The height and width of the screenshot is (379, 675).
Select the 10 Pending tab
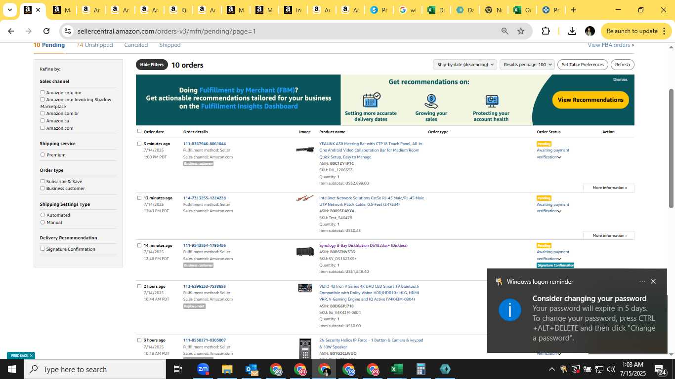[x=49, y=45]
